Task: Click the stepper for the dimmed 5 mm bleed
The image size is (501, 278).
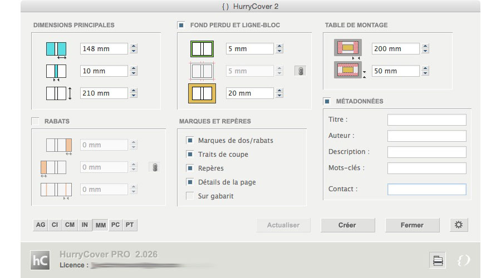Action: [279, 71]
